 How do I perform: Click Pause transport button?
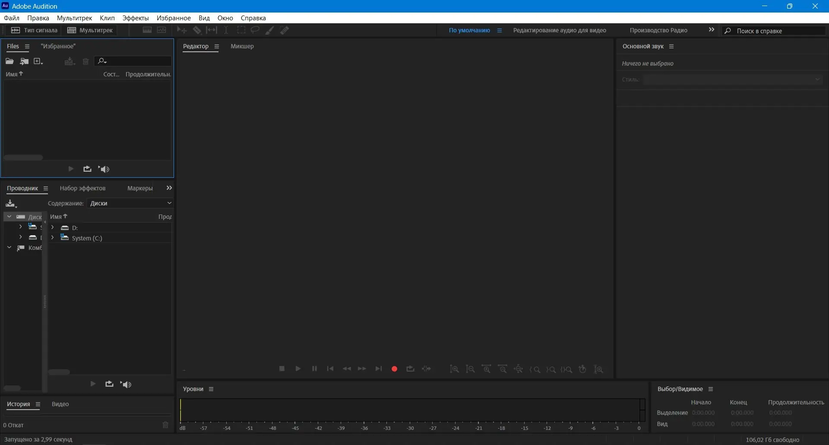tap(314, 369)
